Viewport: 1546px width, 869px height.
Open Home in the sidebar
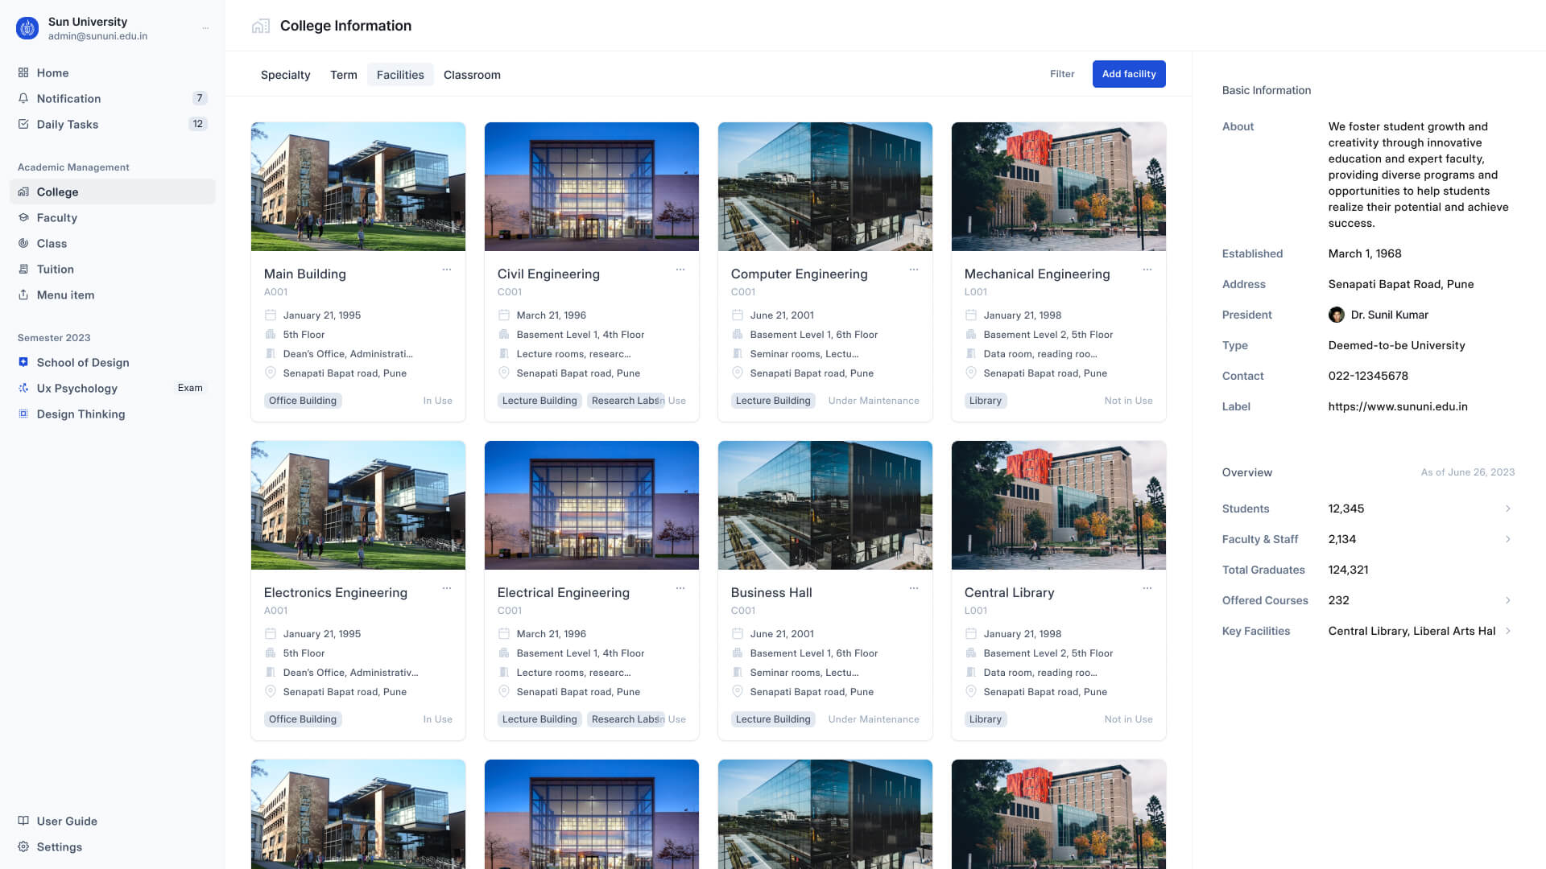(x=113, y=72)
